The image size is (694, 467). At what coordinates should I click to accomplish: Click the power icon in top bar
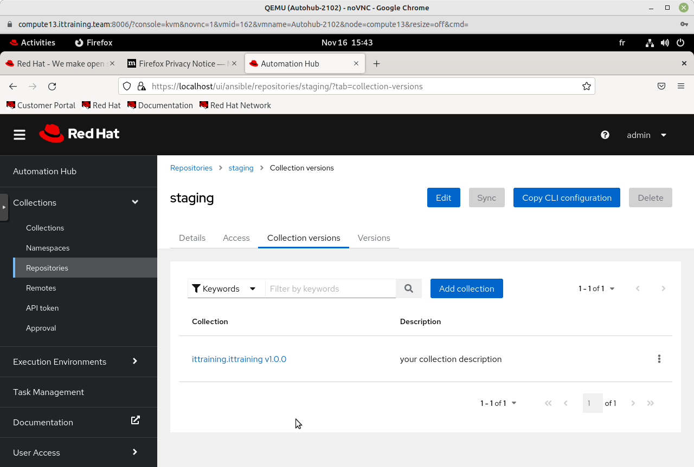pos(680,43)
